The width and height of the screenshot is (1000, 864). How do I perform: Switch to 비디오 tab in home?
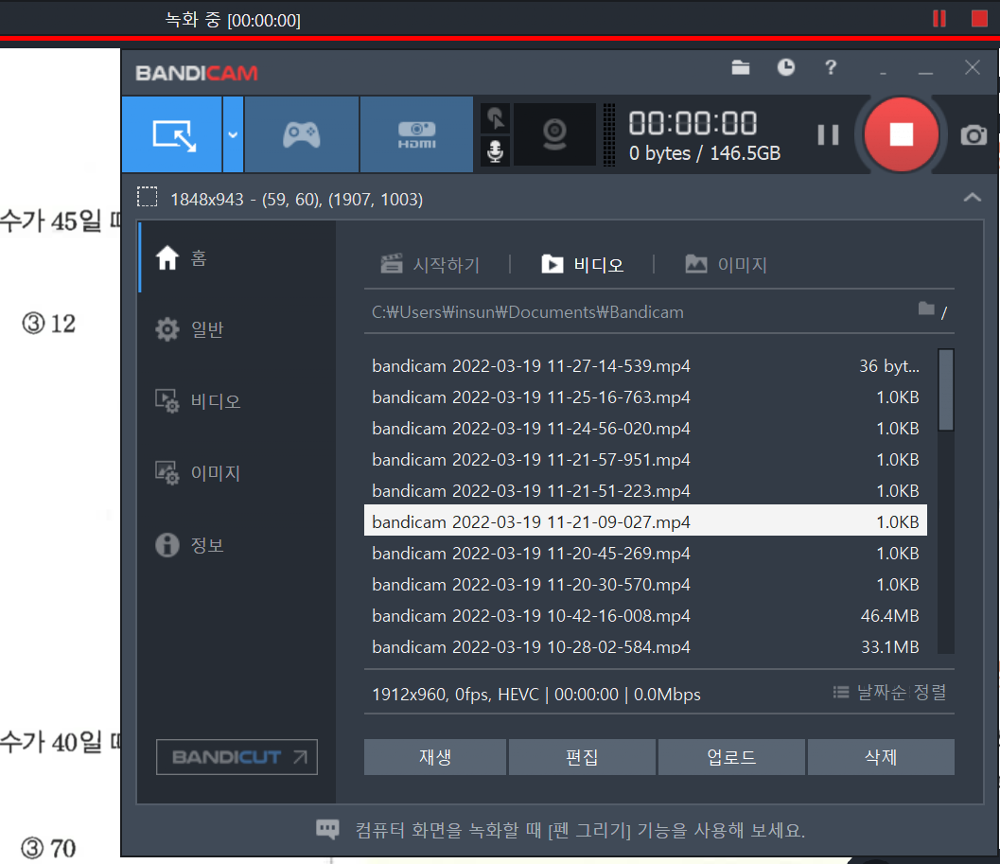pos(582,264)
